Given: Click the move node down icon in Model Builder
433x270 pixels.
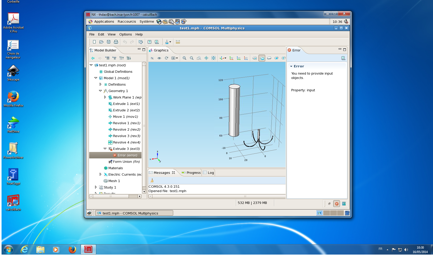Looking at the screenshot, I should [129, 58].
